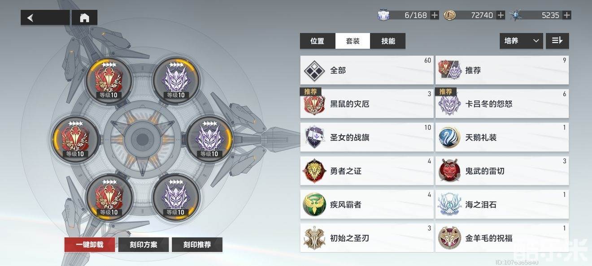Add star crystal currency with plus
This screenshot has width=592, height=266.
click(x=567, y=15)
